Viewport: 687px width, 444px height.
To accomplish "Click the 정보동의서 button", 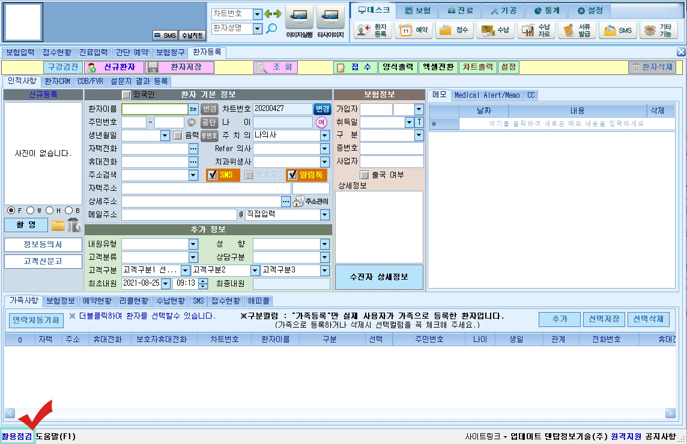I will (x=43, y=244).
